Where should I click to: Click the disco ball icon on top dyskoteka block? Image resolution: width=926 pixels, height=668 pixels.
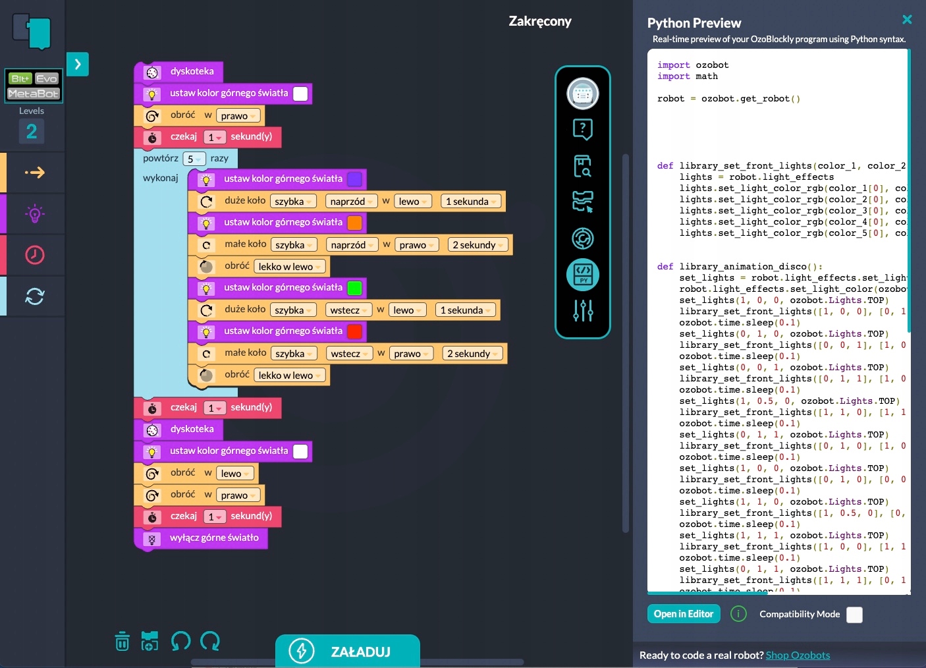[x=152, y=72]
